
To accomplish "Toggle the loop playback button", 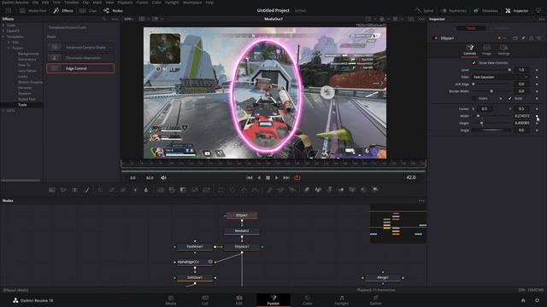I will click(297, 178).
